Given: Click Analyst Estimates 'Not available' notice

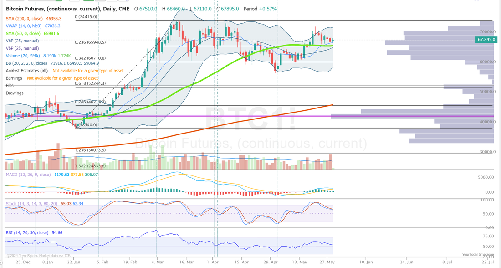Looking at the screenshot, I should click(x=88, y=71).
